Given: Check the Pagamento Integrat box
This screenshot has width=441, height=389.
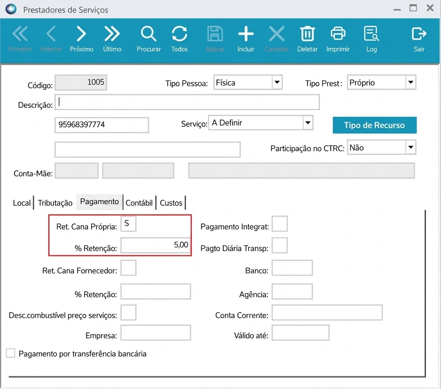Looking at the screenshot, I should click(x=280, y=223).
